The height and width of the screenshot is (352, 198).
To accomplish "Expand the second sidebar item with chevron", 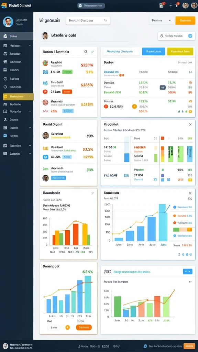I will 16,111.
